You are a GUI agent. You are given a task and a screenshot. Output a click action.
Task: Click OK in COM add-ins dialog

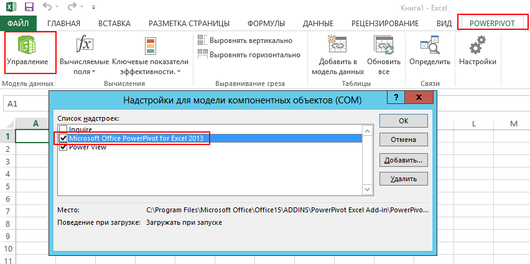pyautogui.click(x=404, y=121)
